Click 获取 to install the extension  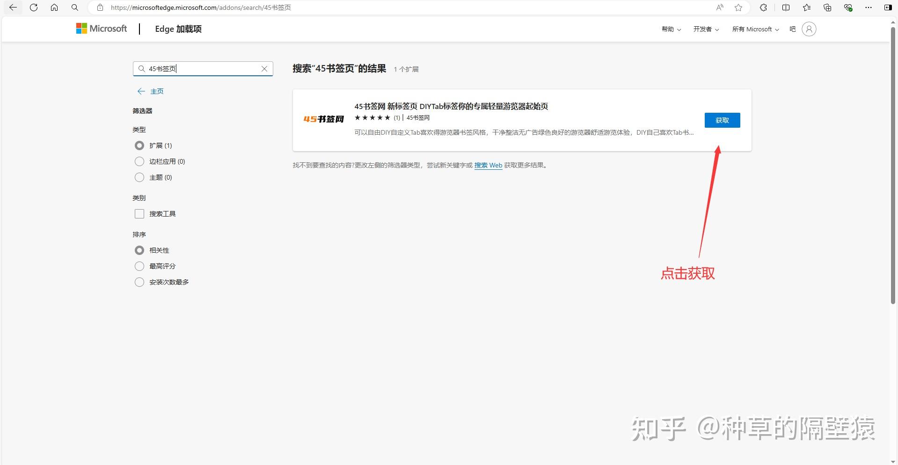point(722,120)
